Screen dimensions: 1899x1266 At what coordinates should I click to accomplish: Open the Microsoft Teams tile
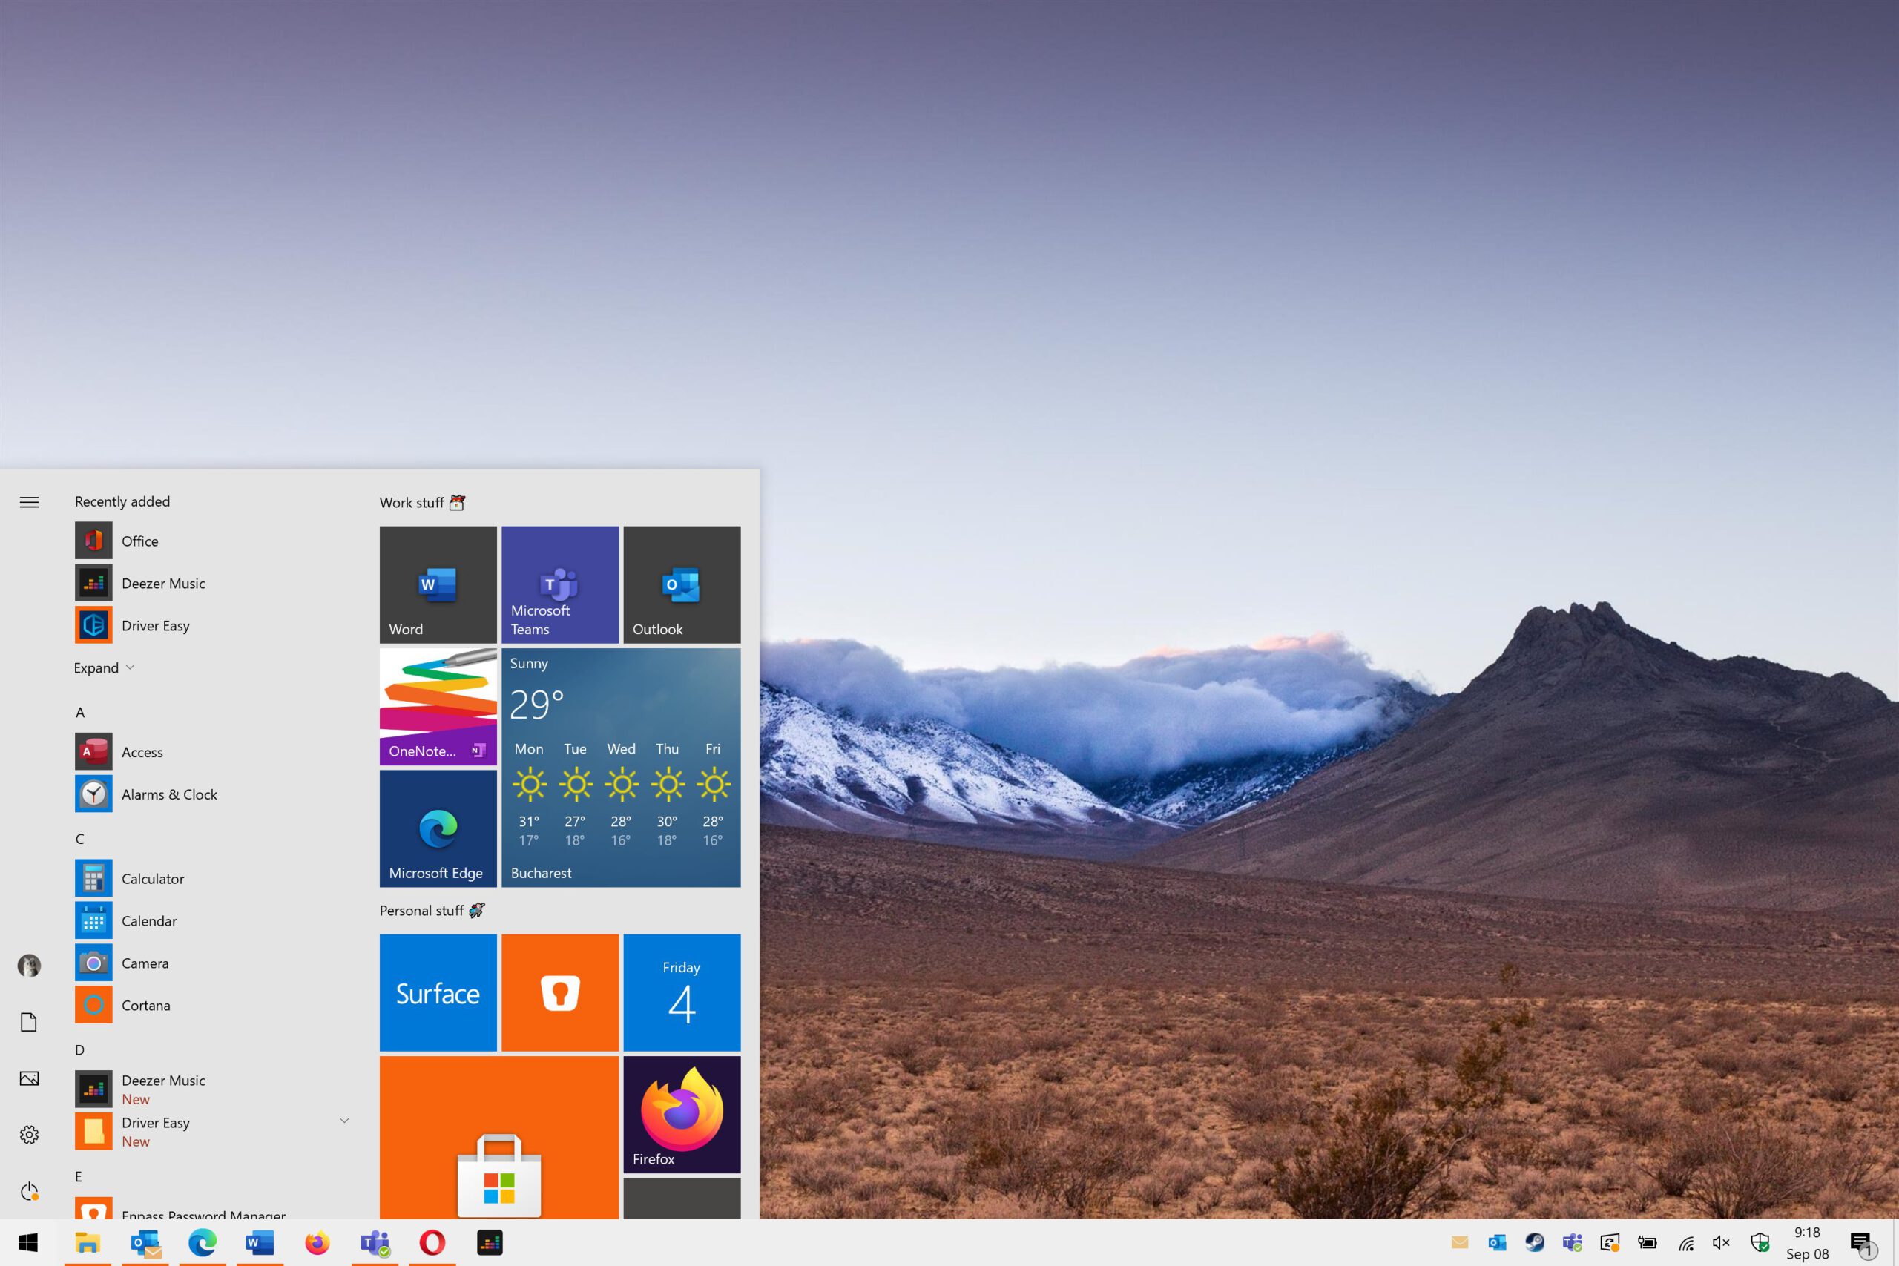pyautogui.click(x=559, y=584)
